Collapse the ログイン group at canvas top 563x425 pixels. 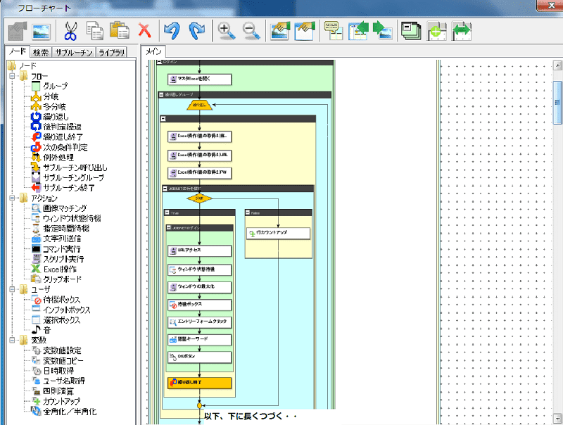(160, 62)
